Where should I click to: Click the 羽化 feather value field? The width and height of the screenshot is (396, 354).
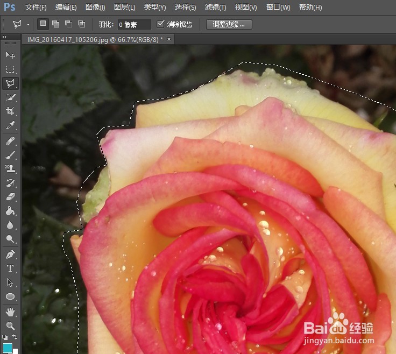pyautogui.click(x=134, y=25)
